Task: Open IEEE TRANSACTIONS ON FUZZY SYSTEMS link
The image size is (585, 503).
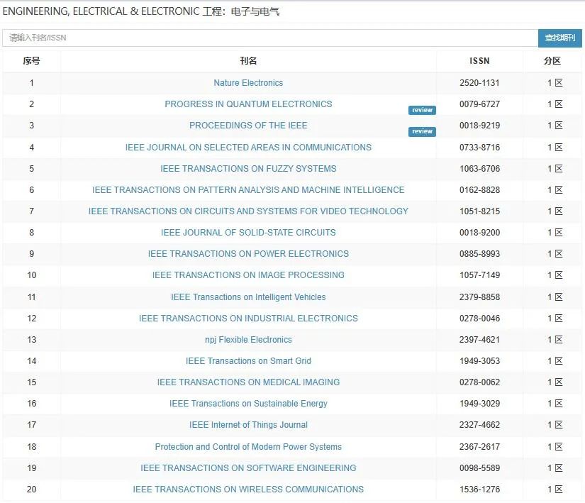Action: (248, 169)
